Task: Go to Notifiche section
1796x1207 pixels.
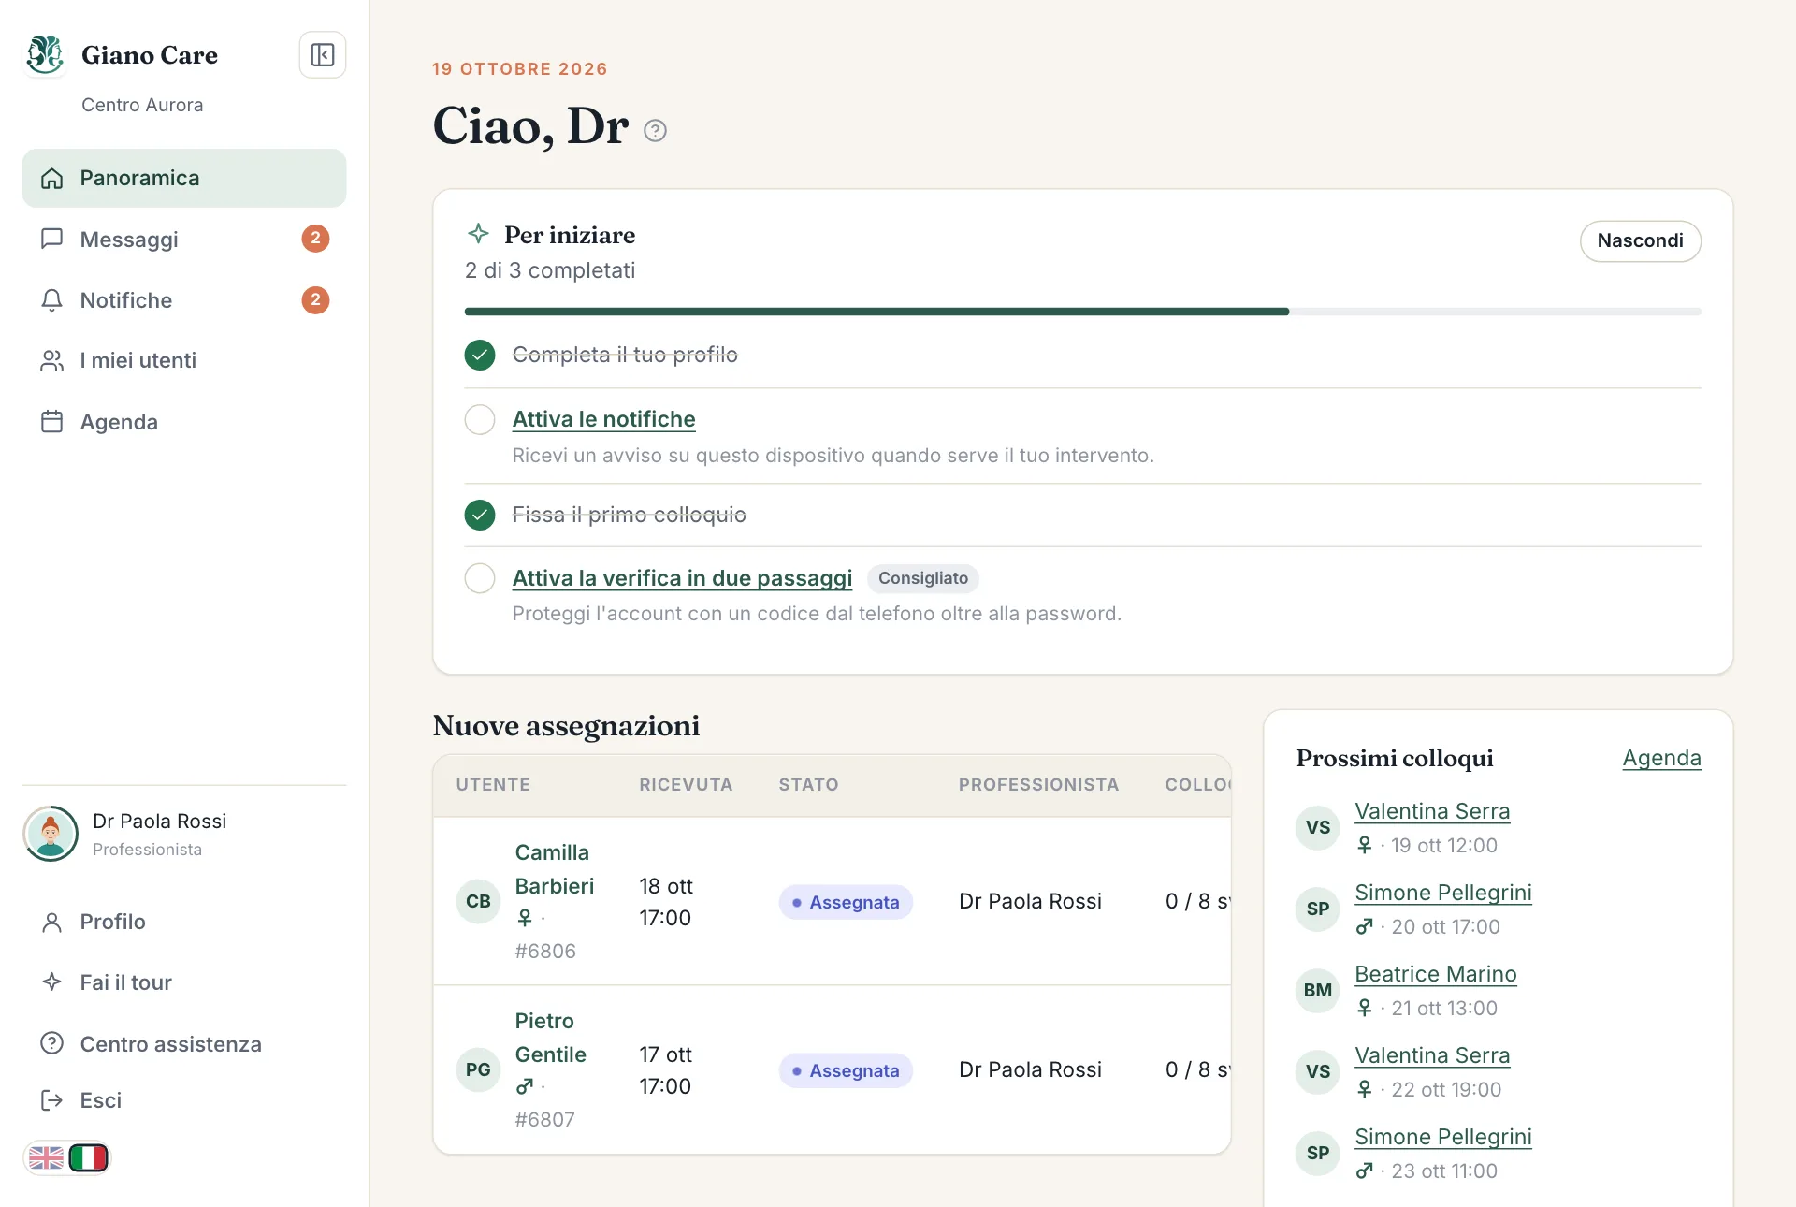Action: 184,300
